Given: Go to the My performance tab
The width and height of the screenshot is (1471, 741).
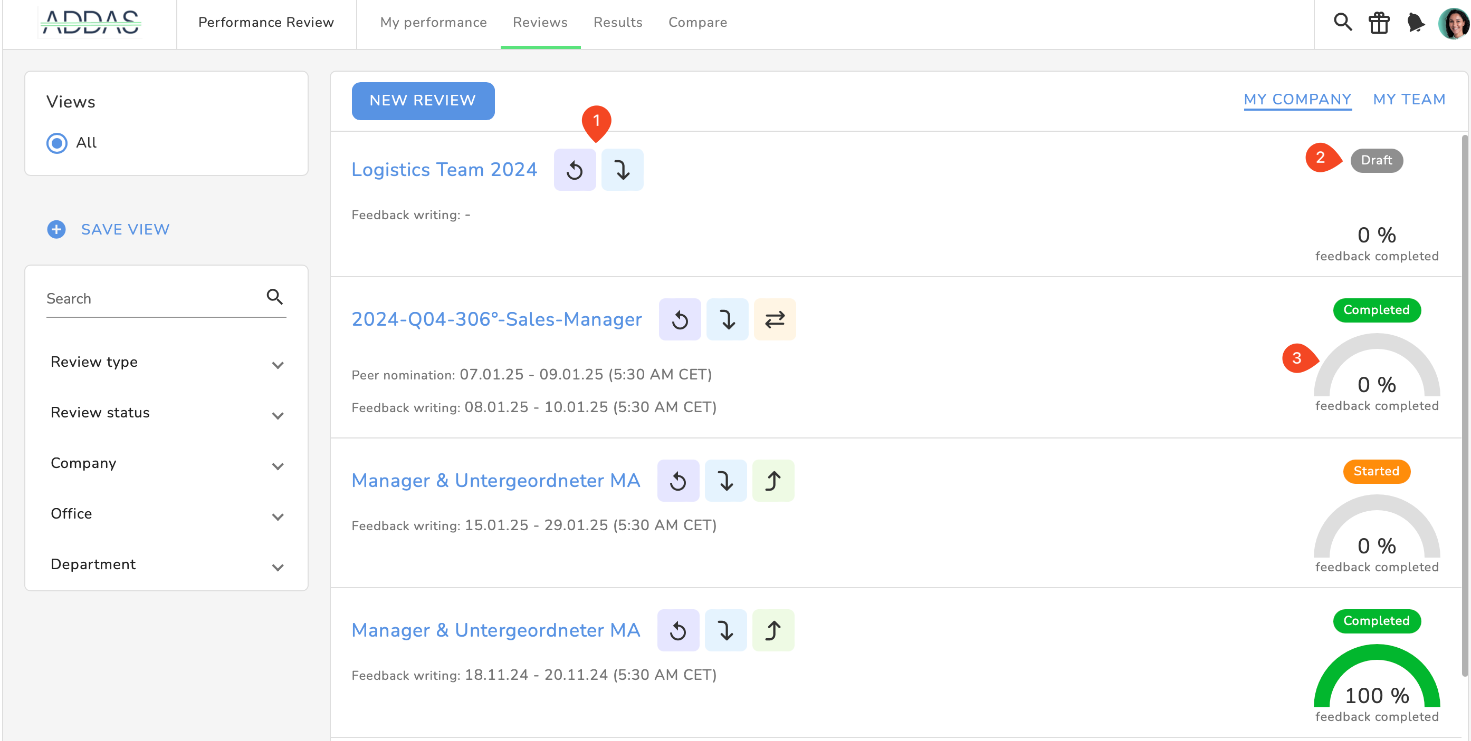Looking at the screenshot, I should tap(433, 22).
